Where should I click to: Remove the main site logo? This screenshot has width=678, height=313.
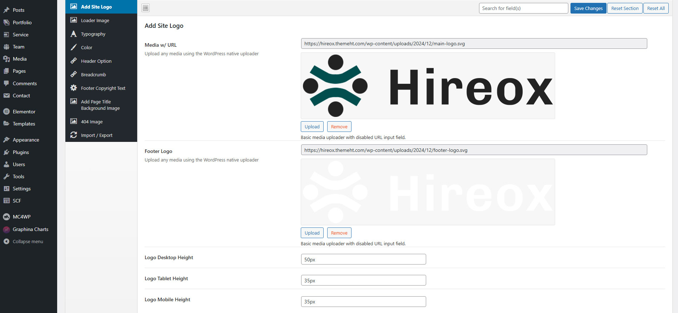tap(339, 127)
